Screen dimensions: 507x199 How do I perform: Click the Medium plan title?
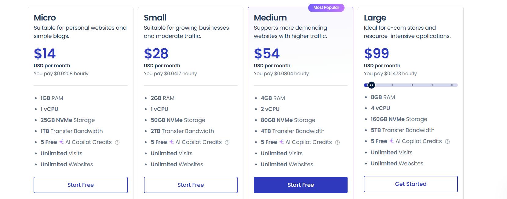pyautogui.click(x=270, y=18)
